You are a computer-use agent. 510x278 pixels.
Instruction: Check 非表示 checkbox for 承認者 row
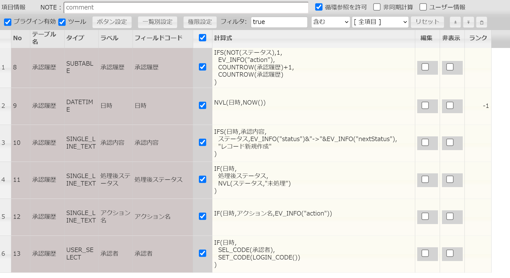pos(450,253)
